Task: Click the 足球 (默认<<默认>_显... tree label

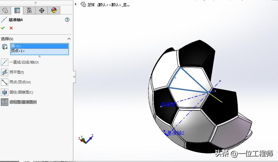Action: (x=109, y=5)
